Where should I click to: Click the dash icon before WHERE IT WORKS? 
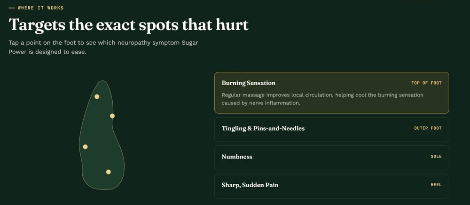pyautogui.click(x=12, y=8)
